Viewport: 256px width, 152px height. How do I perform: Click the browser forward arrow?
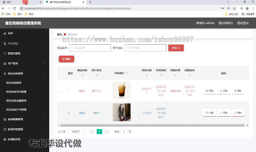coord(9,8)
